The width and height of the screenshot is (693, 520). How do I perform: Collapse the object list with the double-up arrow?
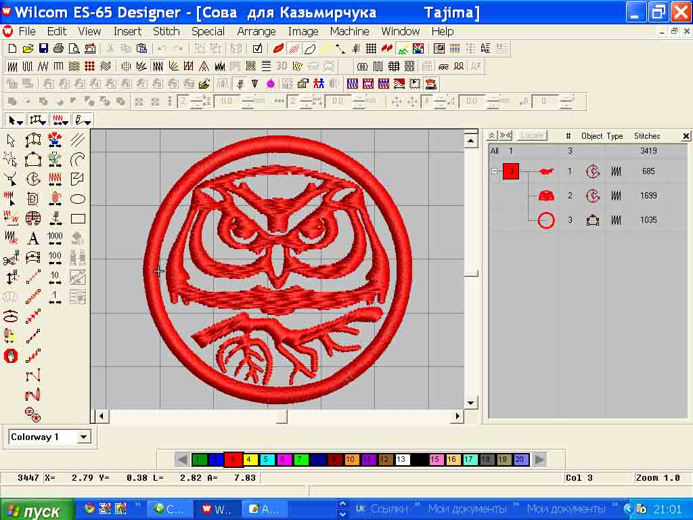492,136
